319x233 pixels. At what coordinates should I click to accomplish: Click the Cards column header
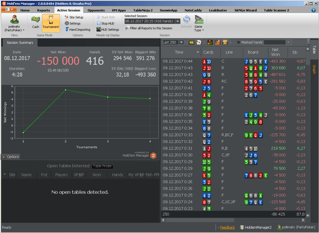click(211, 52)
